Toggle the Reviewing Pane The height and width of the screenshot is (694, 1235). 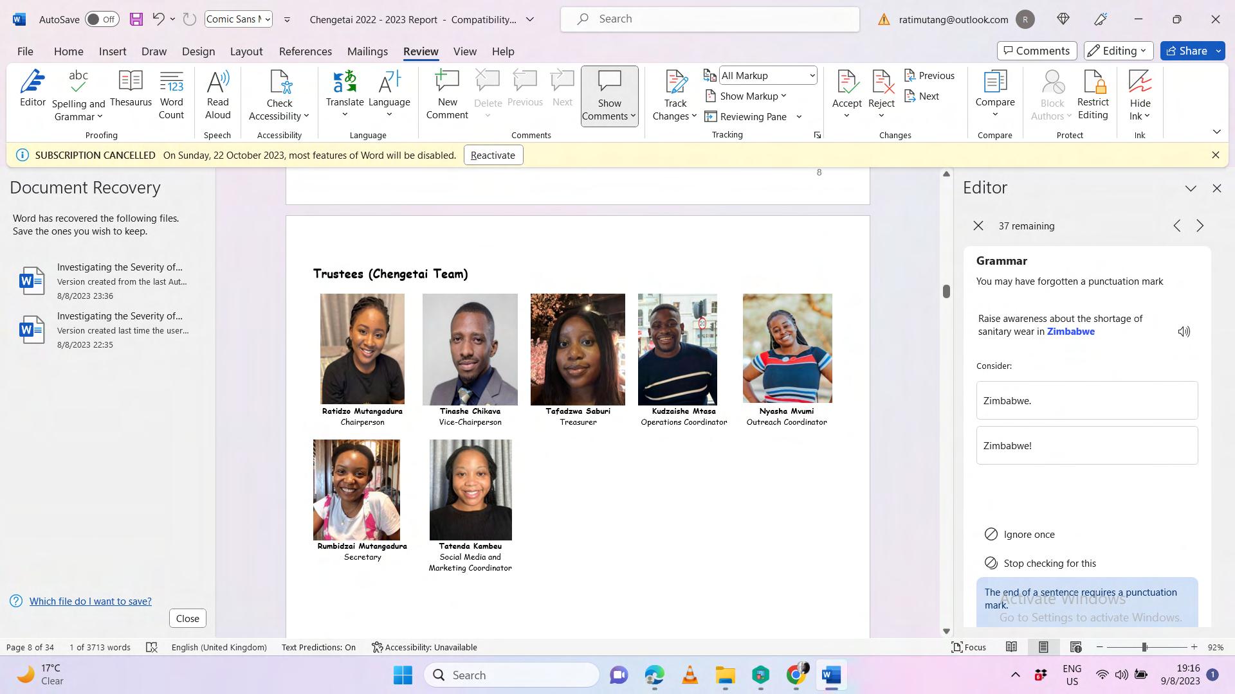pos(746,116)
